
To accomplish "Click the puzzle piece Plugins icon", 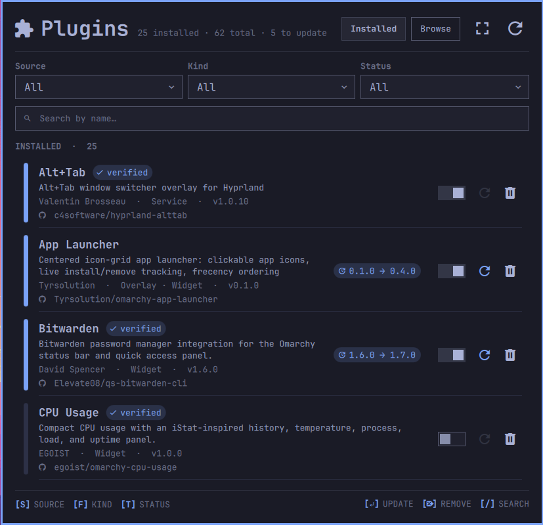I will (24, 29).
